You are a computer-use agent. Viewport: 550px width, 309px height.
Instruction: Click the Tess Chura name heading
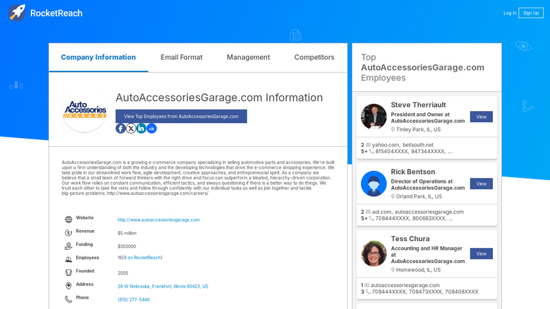[x=410, y=238]
